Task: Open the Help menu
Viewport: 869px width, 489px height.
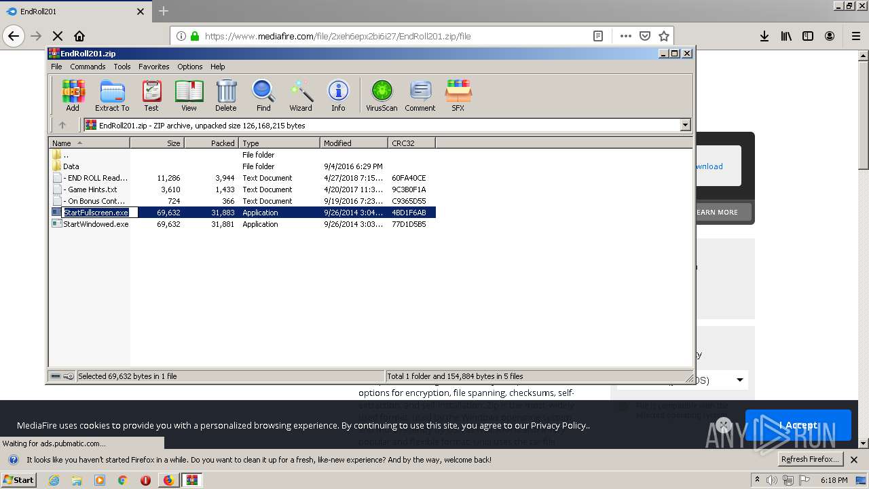Action: click(217, 67)
